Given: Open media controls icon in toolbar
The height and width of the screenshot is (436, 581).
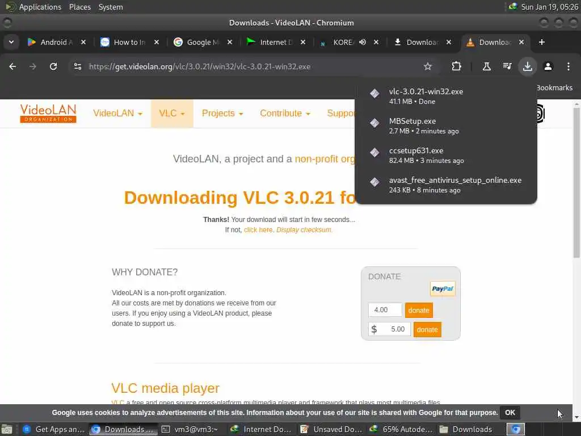Looking at the screenshot, I should (507, 66).
